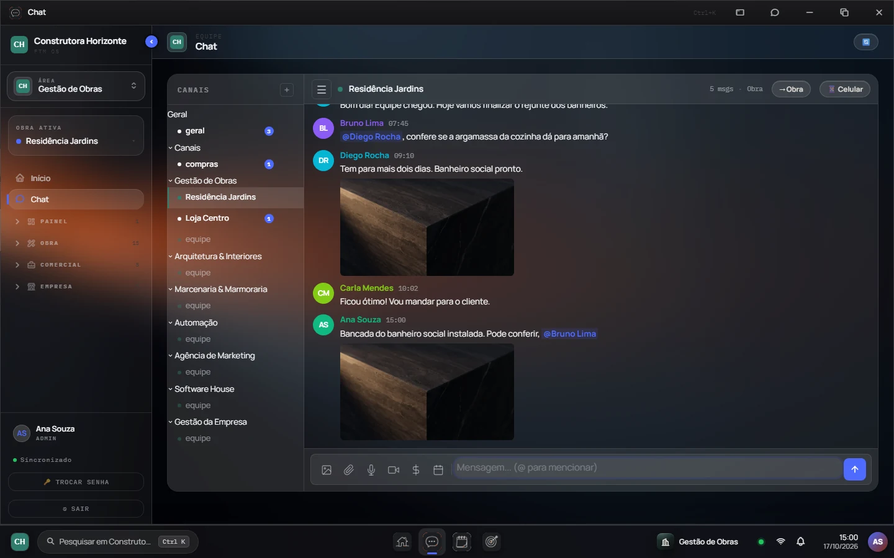The height and width of the screenshot is (558, 894).
Task: Expand the PAINEL section in sidebar
Action: 76,221
